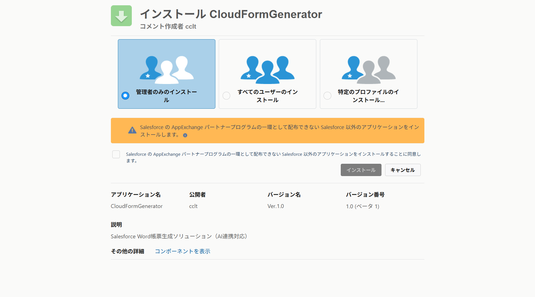Image resolution: width=535 pixels, height=297 pixels.
Task: Click the CloudFormGenerator application name value
Action: (137, 206)
